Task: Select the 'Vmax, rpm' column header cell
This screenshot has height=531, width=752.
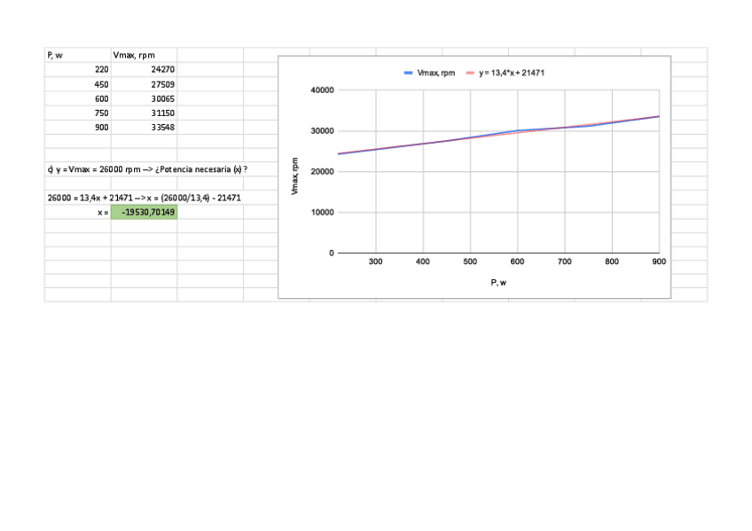Action: [x=144, y=55]
